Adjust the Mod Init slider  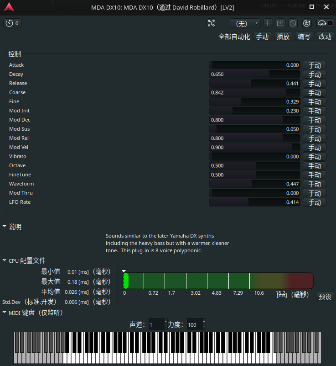pyautogui.click(x=255, y=111)
